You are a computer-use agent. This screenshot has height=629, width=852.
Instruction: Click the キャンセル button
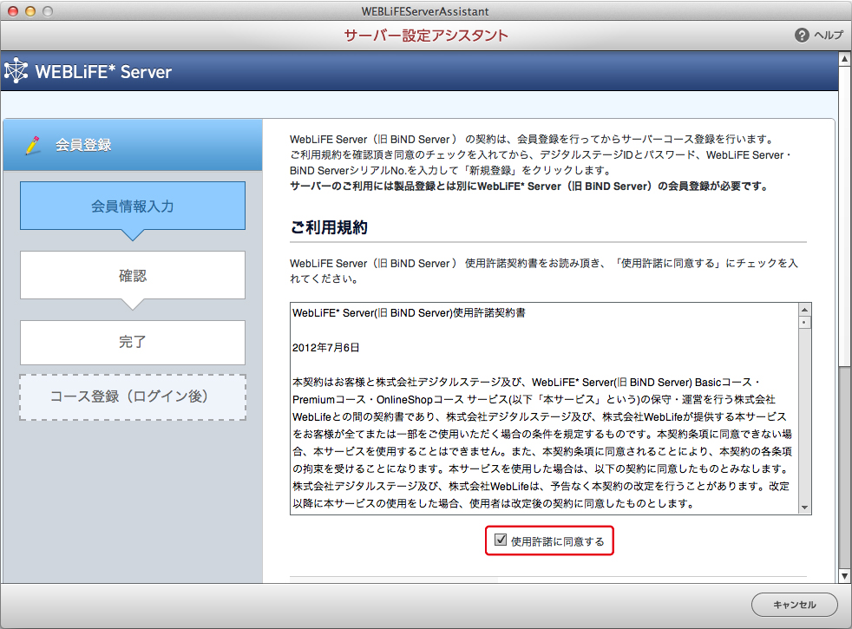click(x=794, y=605)
